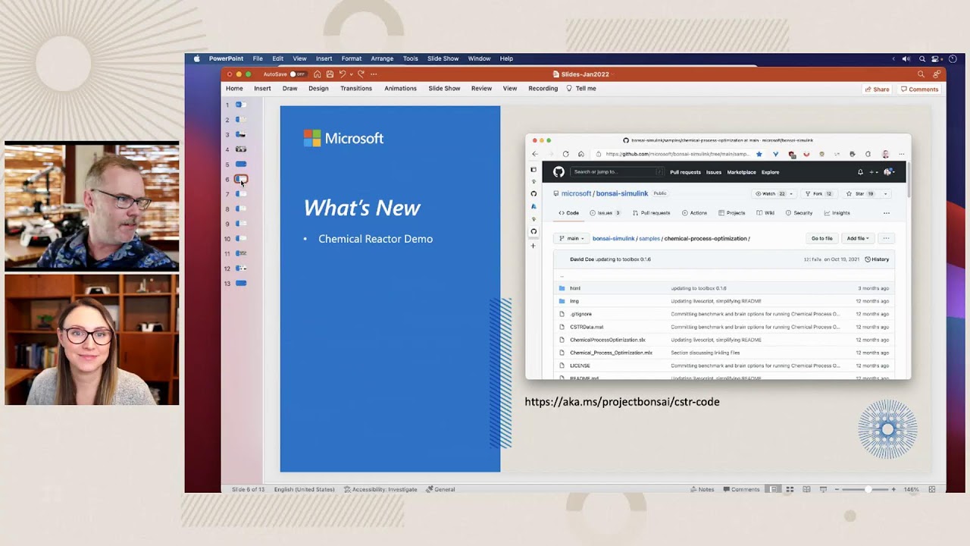Select slide 9 thumbnail

[x=241, y=224]
